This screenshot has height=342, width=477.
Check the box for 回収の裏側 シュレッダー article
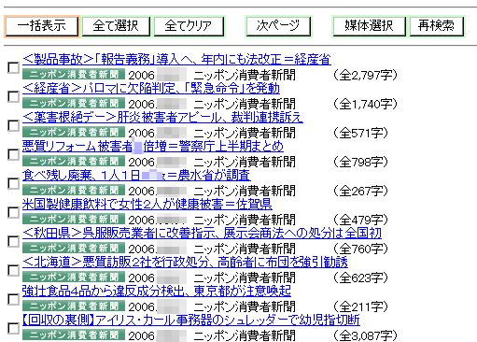pos(13,328)
